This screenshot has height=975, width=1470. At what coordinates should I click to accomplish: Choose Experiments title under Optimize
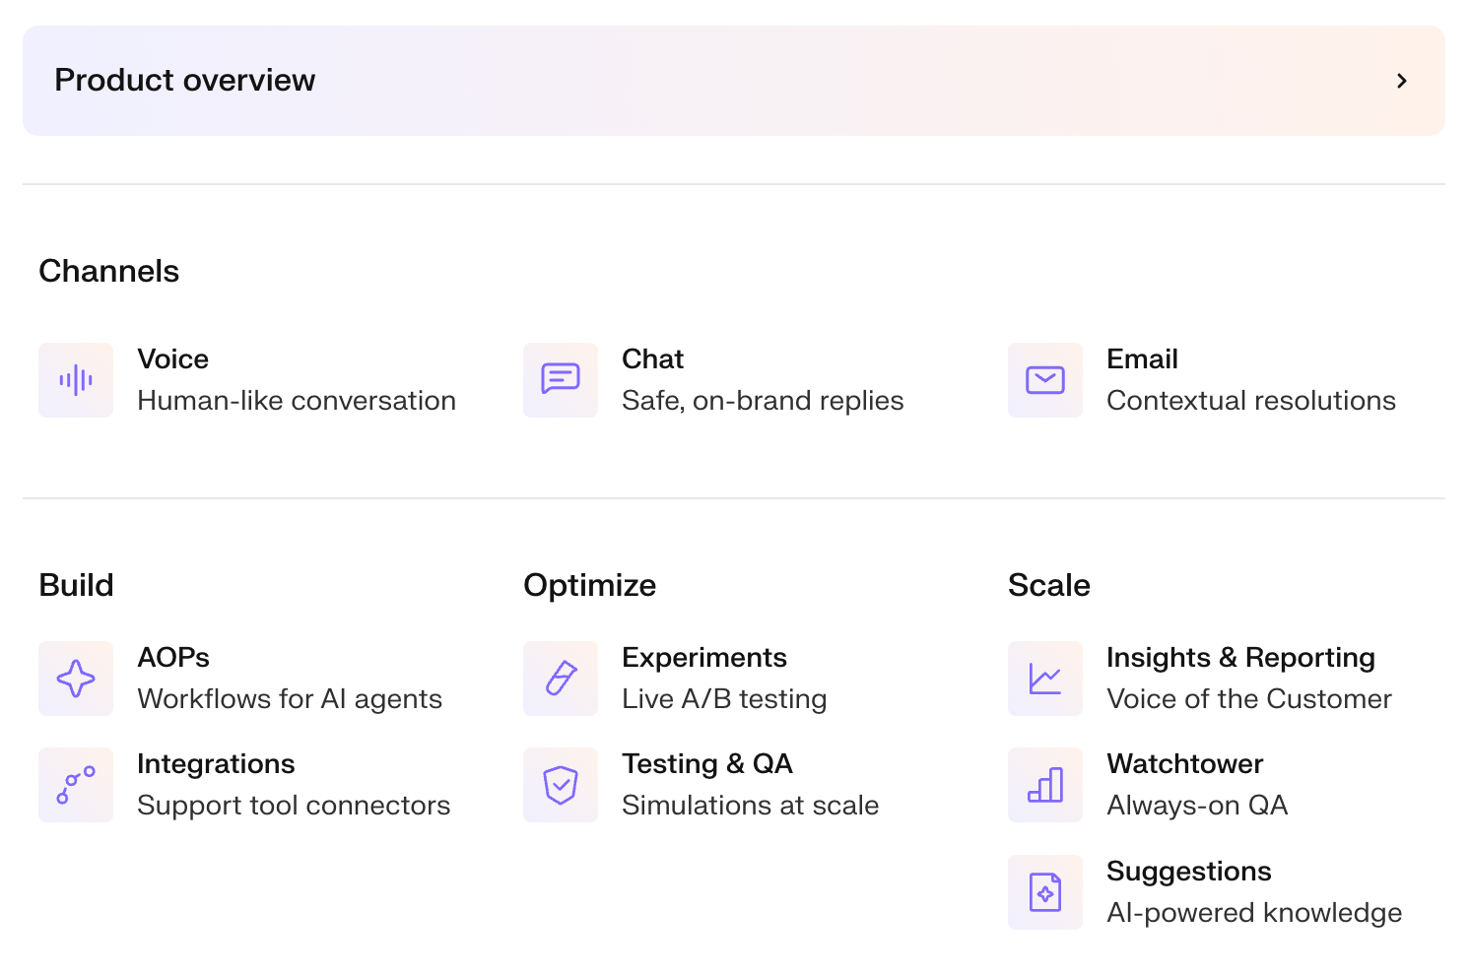point(704,658)
